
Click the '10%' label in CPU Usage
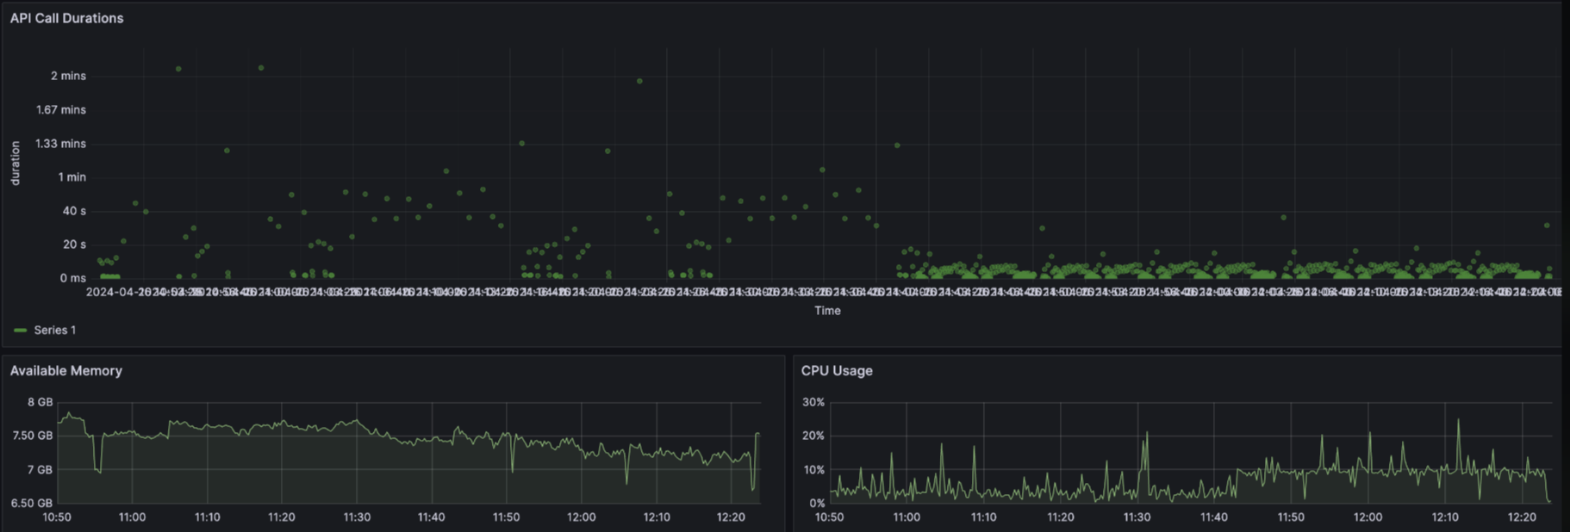coord(813,470)
